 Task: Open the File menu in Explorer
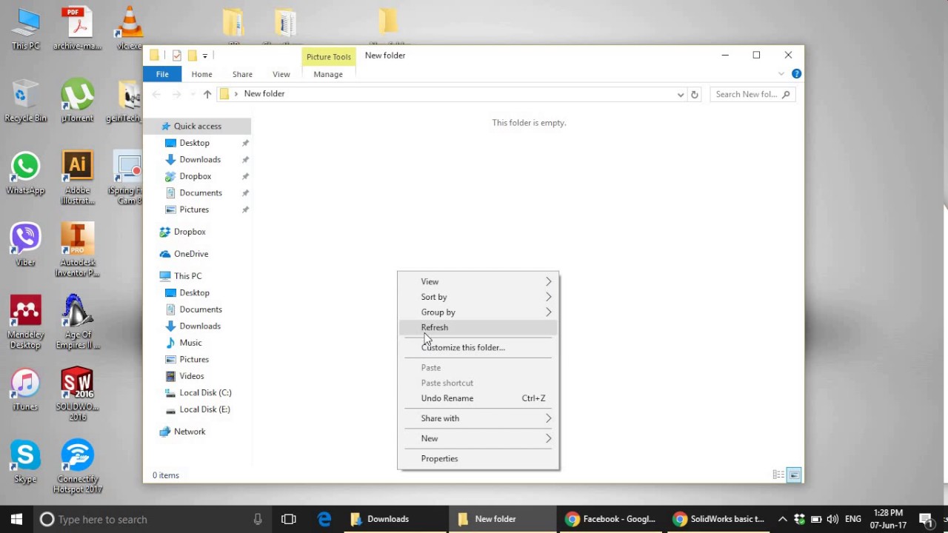tap(162, 74)
